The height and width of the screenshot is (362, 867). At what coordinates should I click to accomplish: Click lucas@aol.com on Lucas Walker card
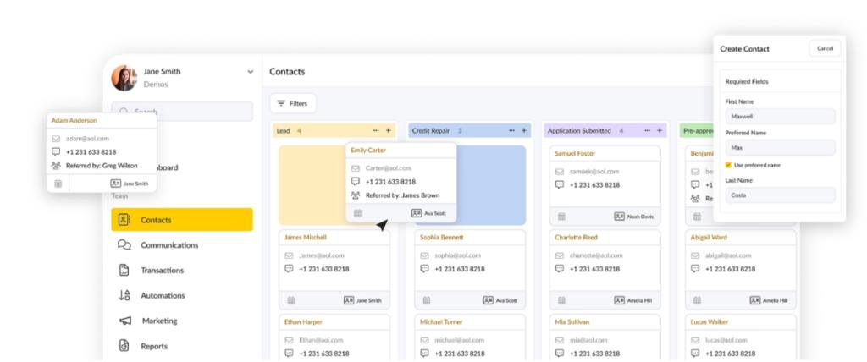(x=725, y=340)
